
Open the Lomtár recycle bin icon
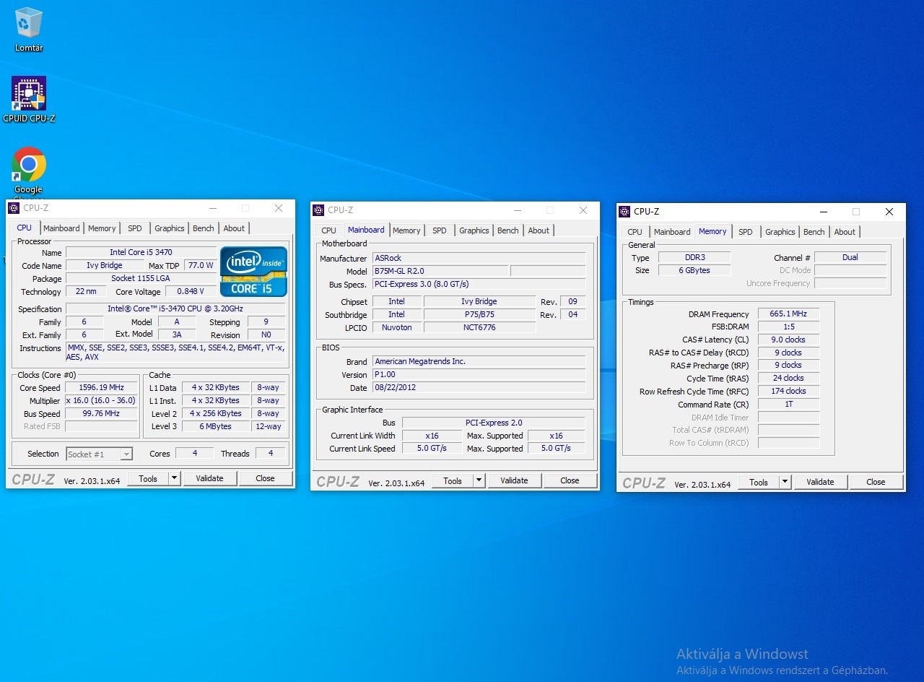[x=29, y=30]
